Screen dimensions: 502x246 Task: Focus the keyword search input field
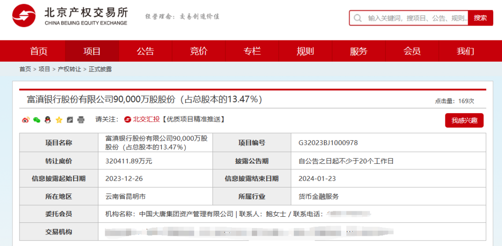(416, 18)
